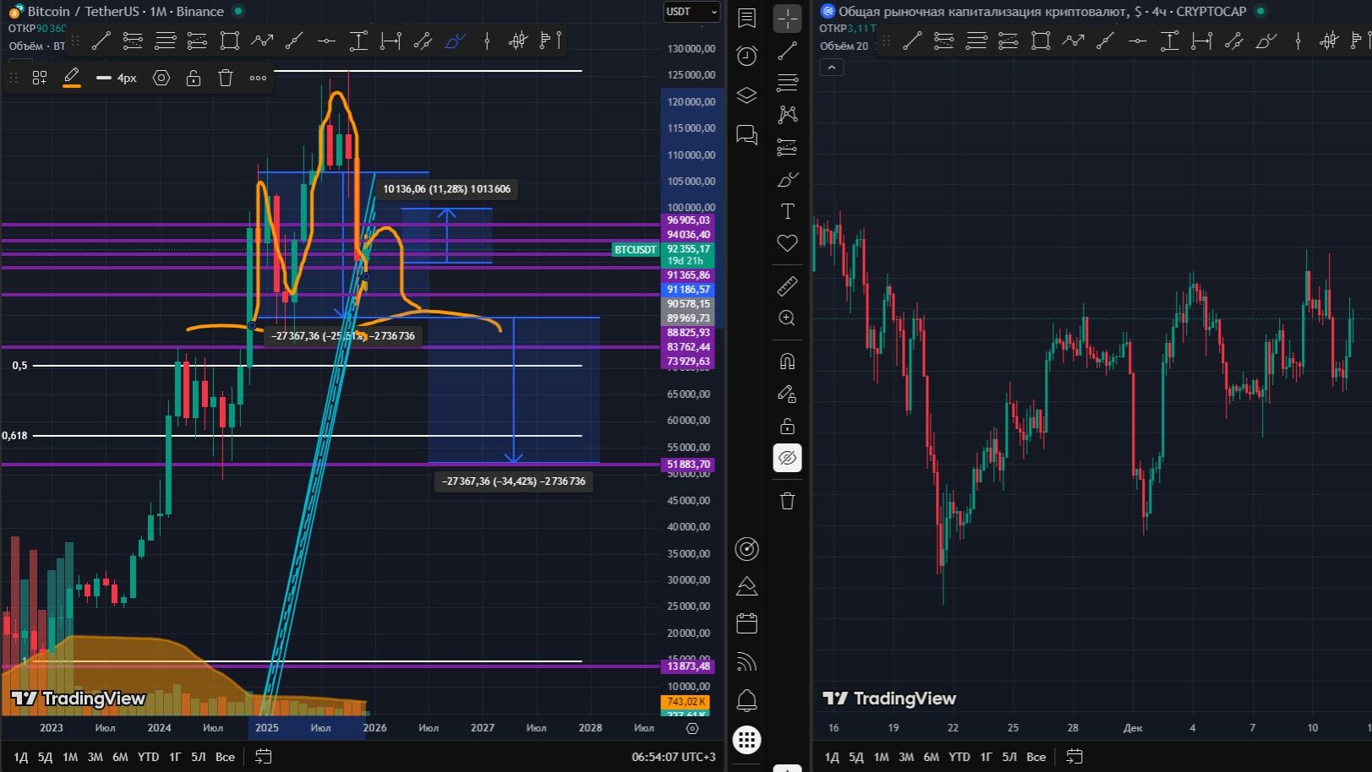Change line color with pencil swatch
The height and width of the screenshot is (772, 1372).
pos(72,78)
